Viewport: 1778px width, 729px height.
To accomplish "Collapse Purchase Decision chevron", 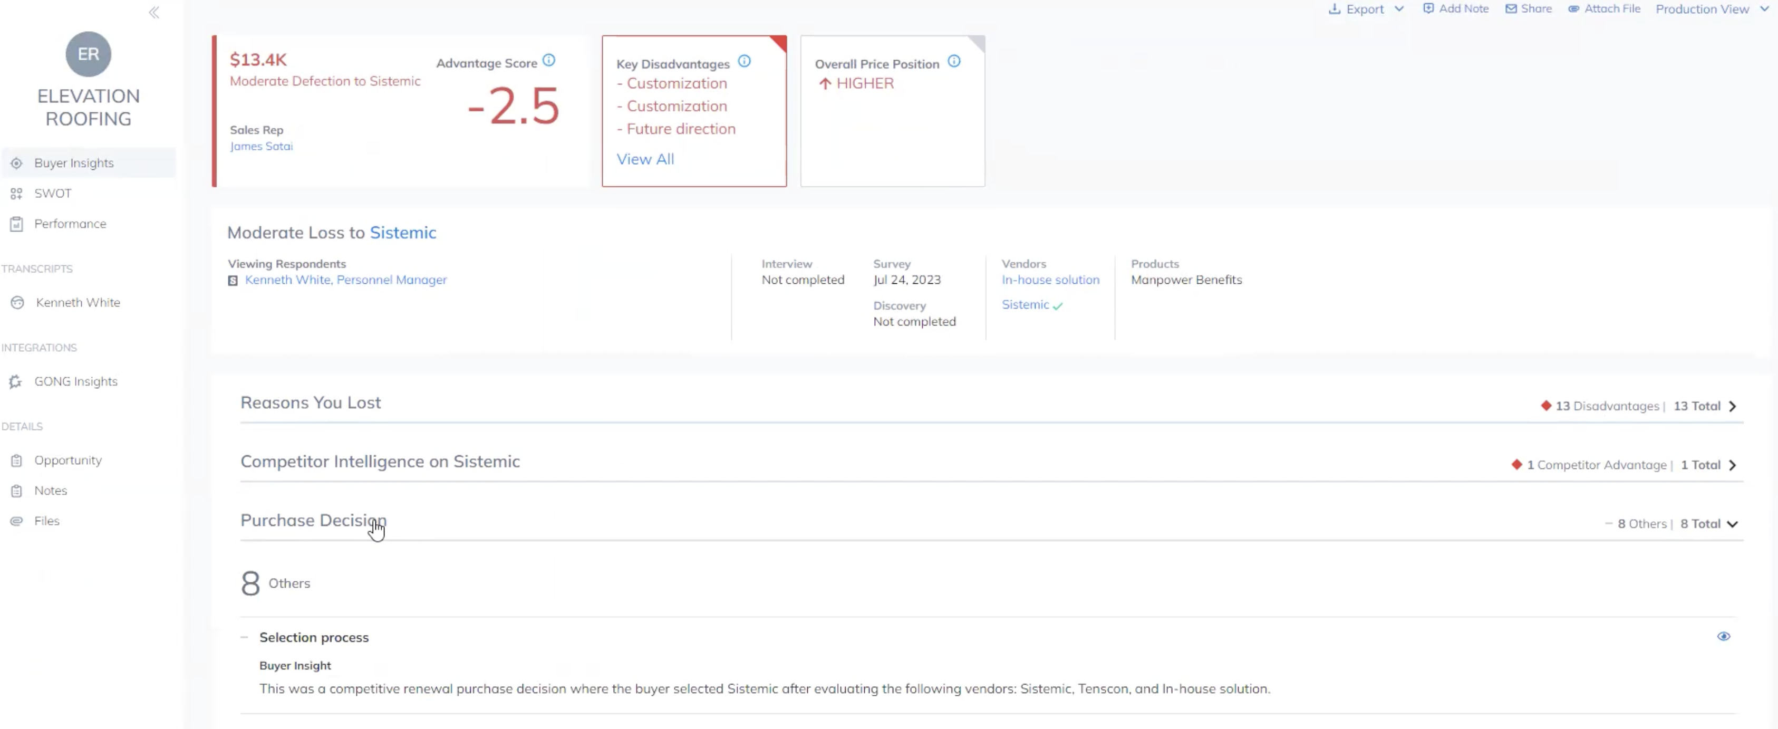I will click(x=1733, y=524).
